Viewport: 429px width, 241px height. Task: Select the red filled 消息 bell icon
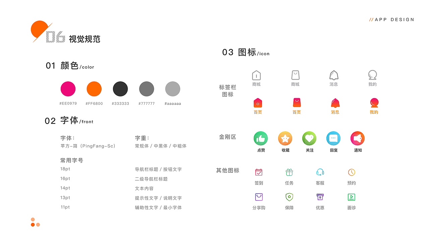(335, 103)
